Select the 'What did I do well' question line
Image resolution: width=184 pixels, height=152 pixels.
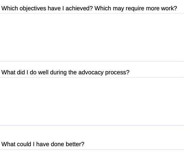[x=65, y=73]
